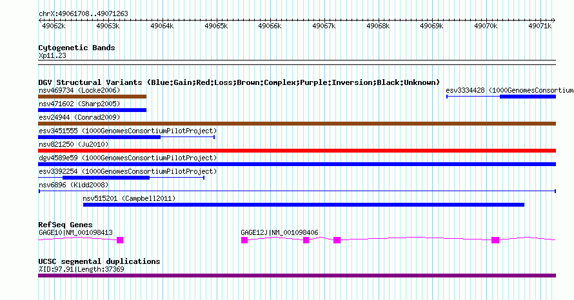574x300 pixels.
Task: Click the 49068k ruler tick label
Action: click(378, 26)
